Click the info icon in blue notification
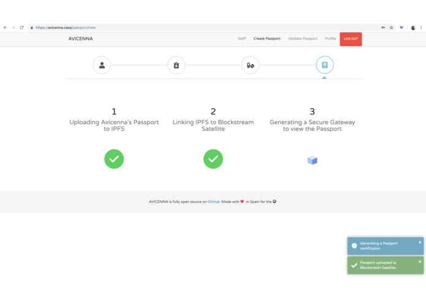The height and width of the screenshot is (302, 426). (354, 246)
